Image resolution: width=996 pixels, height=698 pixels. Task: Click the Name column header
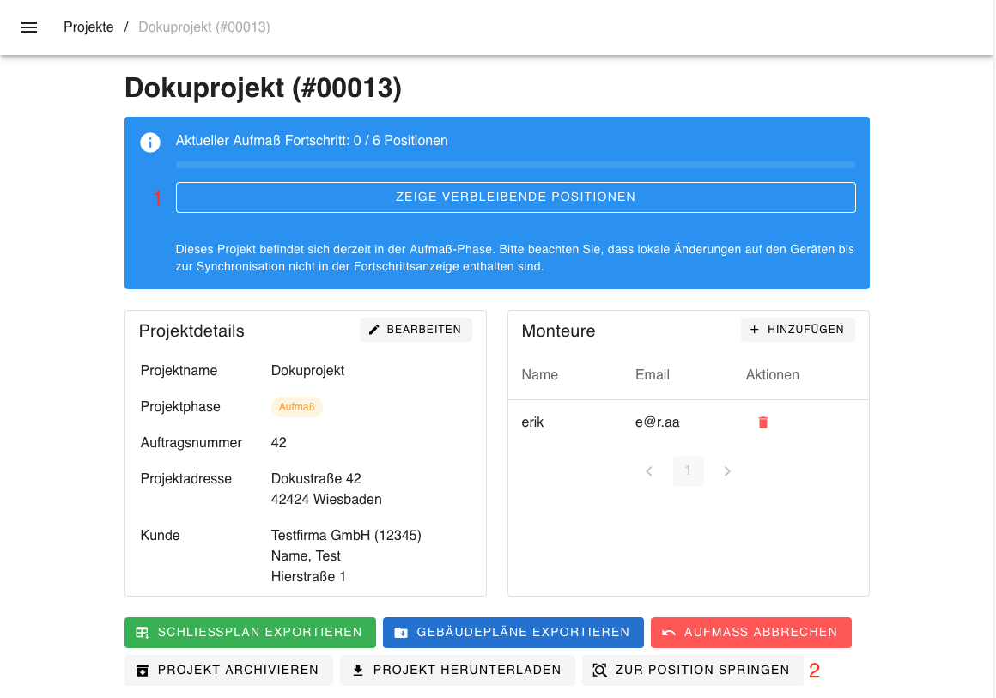[x=539, y=375]
